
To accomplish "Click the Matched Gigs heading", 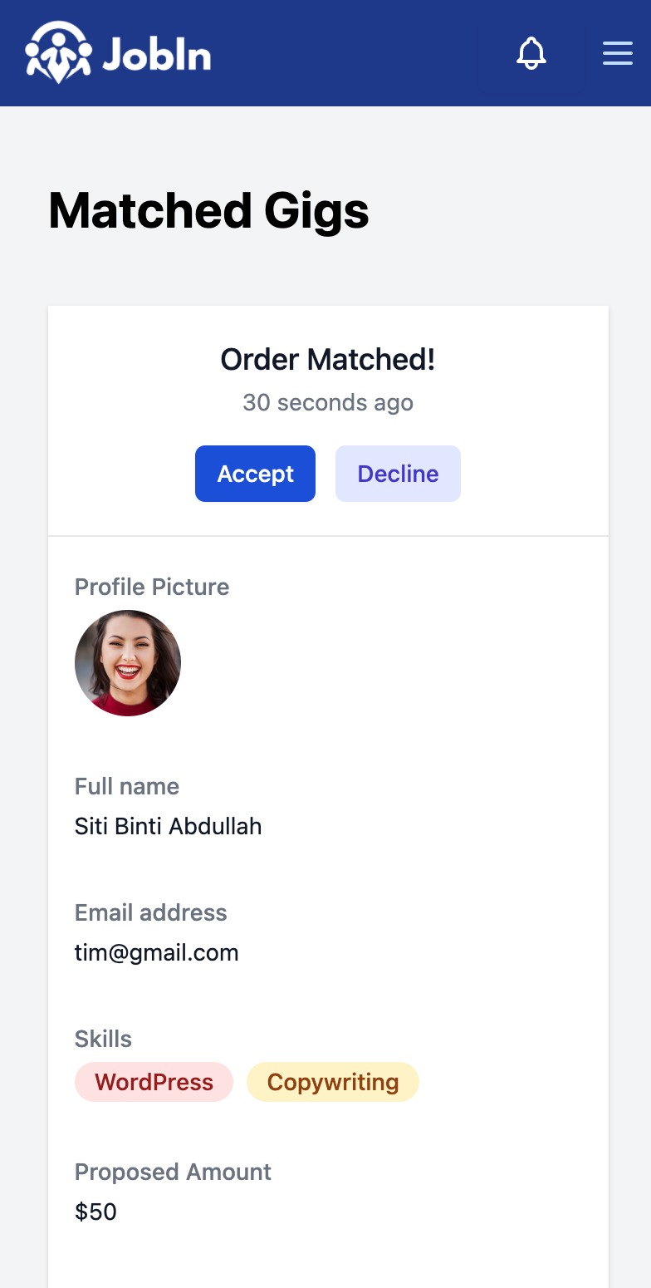I will click(209, 211).
